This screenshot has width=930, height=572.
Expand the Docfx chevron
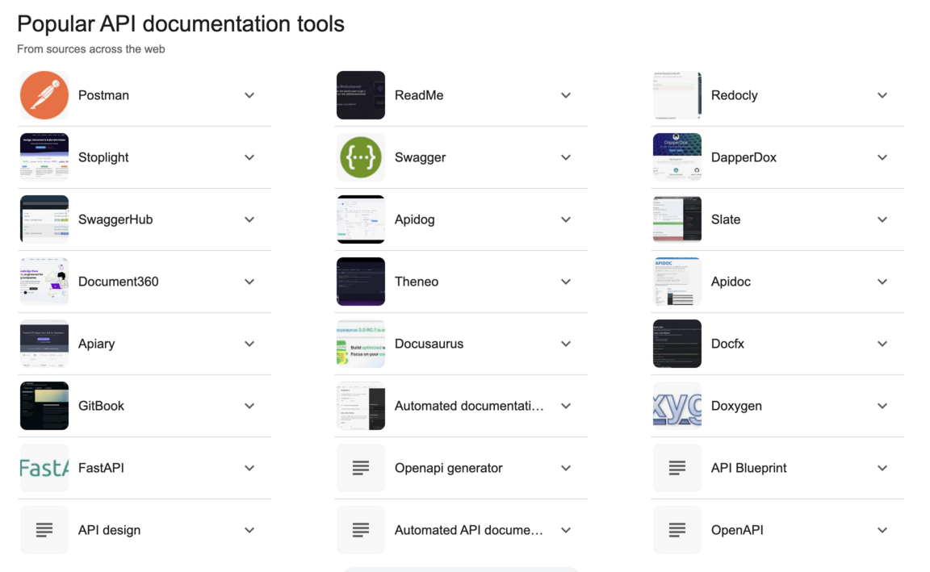882,344
